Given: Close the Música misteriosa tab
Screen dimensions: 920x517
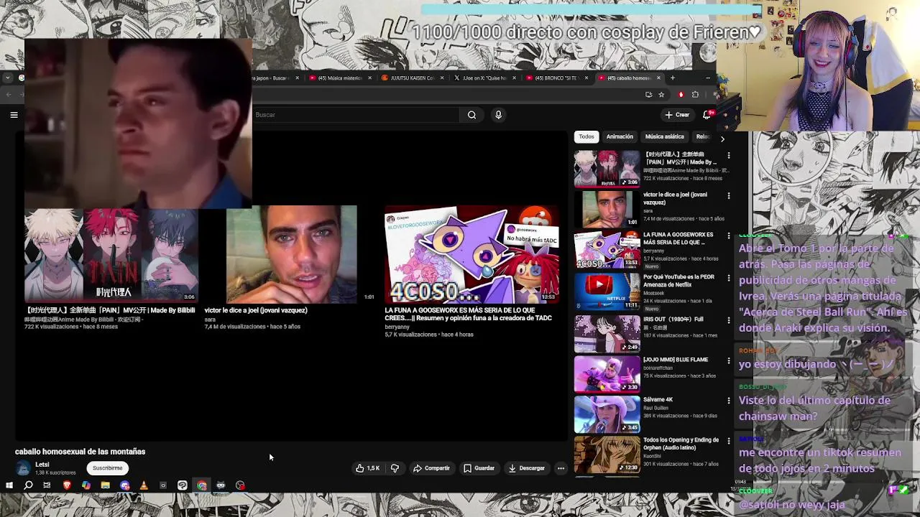Looking at the screenshot, I should coord(369,78).
